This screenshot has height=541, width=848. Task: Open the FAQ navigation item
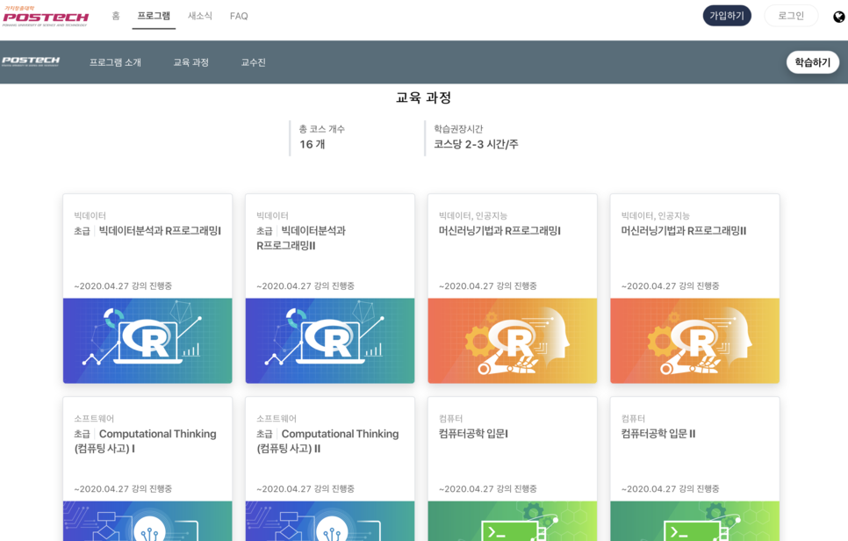(x=239, y=16)
